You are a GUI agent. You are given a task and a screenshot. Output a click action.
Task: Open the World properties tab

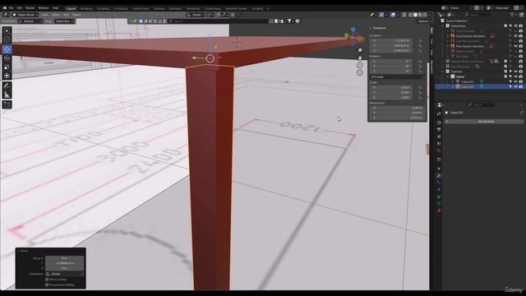439,150
